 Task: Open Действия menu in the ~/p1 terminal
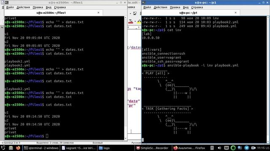click(x=160, y=8)
